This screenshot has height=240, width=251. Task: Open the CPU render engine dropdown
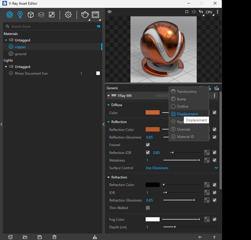coord(210,12)
